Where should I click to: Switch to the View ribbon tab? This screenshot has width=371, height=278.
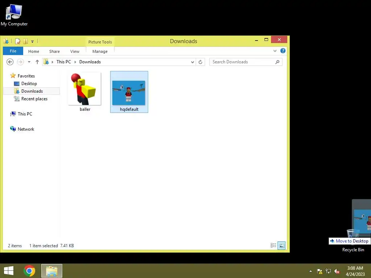[75, 51]
